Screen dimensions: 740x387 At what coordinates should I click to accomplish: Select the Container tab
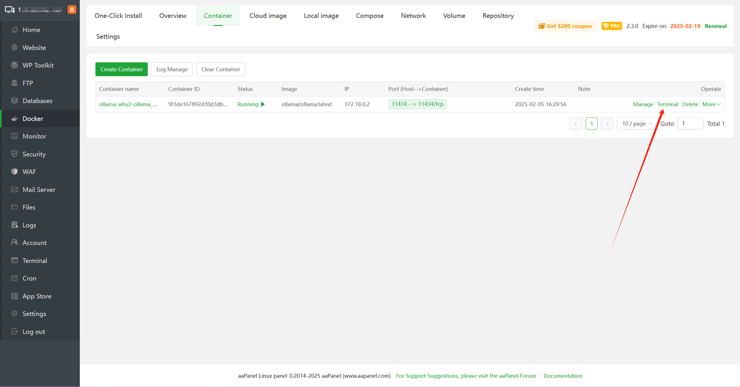(x=218, y=16)
